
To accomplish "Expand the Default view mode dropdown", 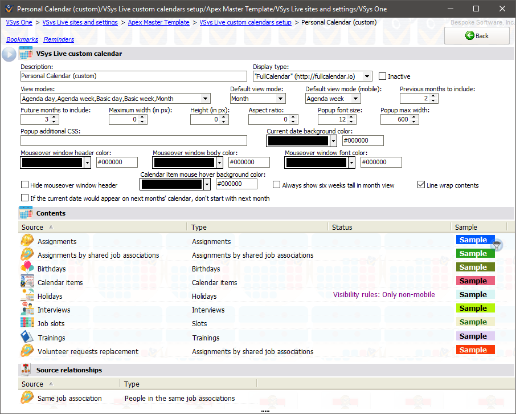I will click(280, 99).
